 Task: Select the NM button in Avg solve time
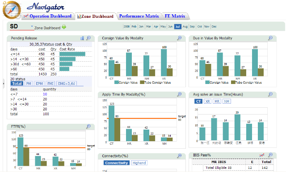(x=227, y=101)
